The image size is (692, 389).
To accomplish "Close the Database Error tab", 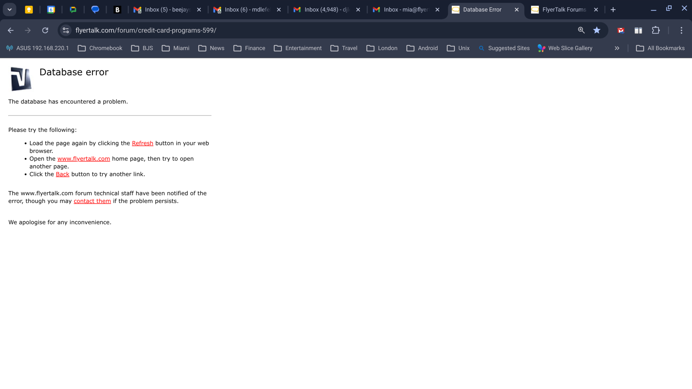I will pos(517,10).
